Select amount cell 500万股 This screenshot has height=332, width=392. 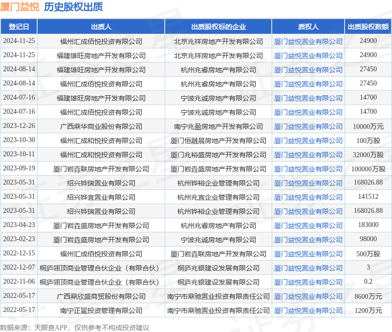pos(368,254)
